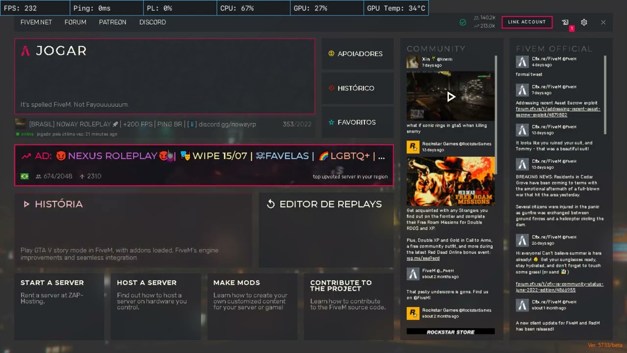The image size is (627, 353).
Task: Click the Editor de Replays rewind icon
Action: (271, 204)
